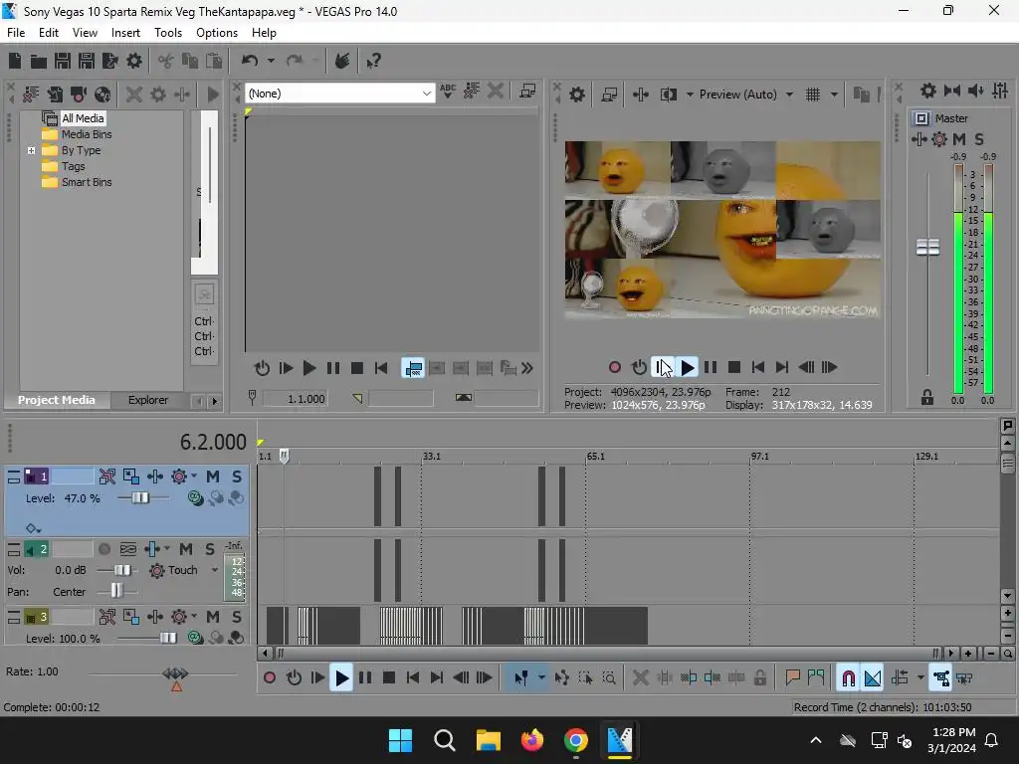1019x764 pixels.
Task: Open Preview (Auto) quality dropdown
Action: click(x=789, y=95)
